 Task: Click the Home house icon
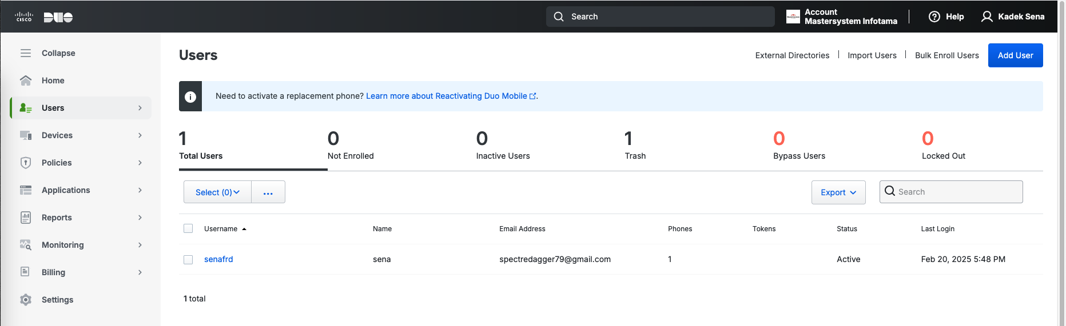pyautogui.click(x=26, y=81)
